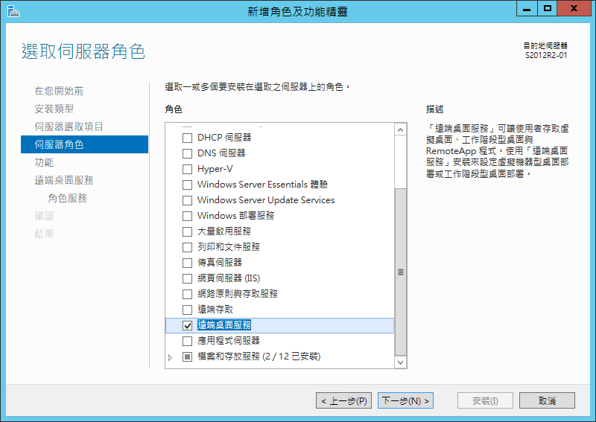Toggle the 檔案和存放服務 partial checkbox
Viewport: 596px width, 422px height.
point(187,357)
